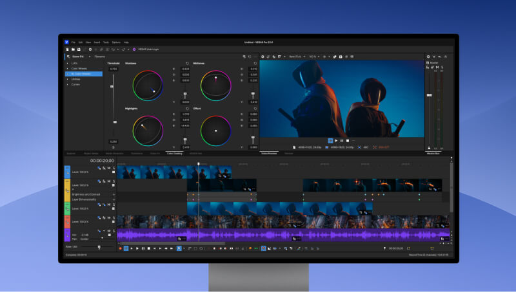Reset the Offset color wheel
The height and width of the screenshot is (292, 516).
click(x=255, y=109)
